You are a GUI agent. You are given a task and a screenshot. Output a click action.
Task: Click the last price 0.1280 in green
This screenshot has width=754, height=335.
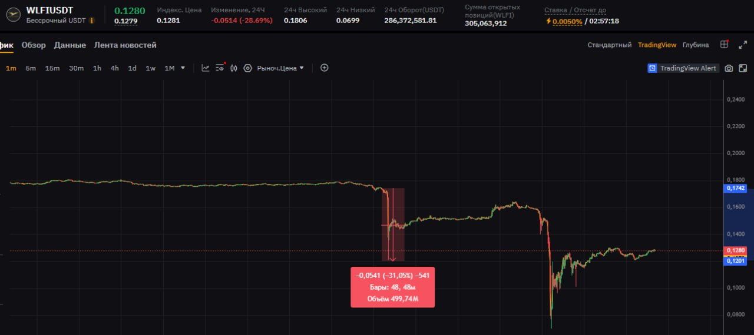point(130,11)
